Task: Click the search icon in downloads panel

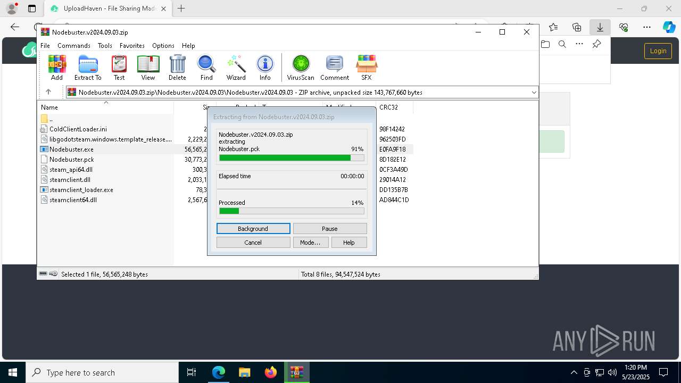Action: pos(562,45)
